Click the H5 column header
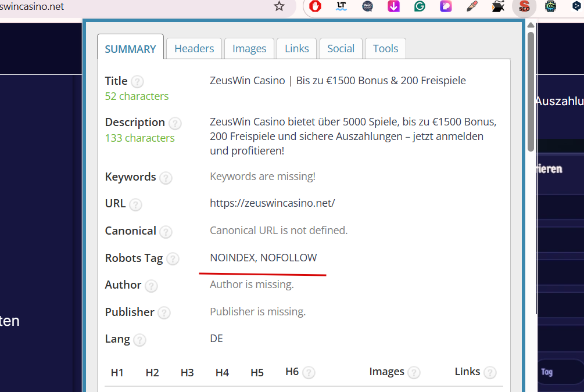The image size is (584, 392). tap(257, 373)
